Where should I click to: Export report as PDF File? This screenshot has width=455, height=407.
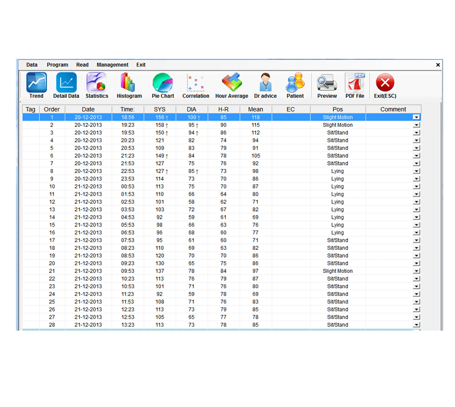pos(354,85)
